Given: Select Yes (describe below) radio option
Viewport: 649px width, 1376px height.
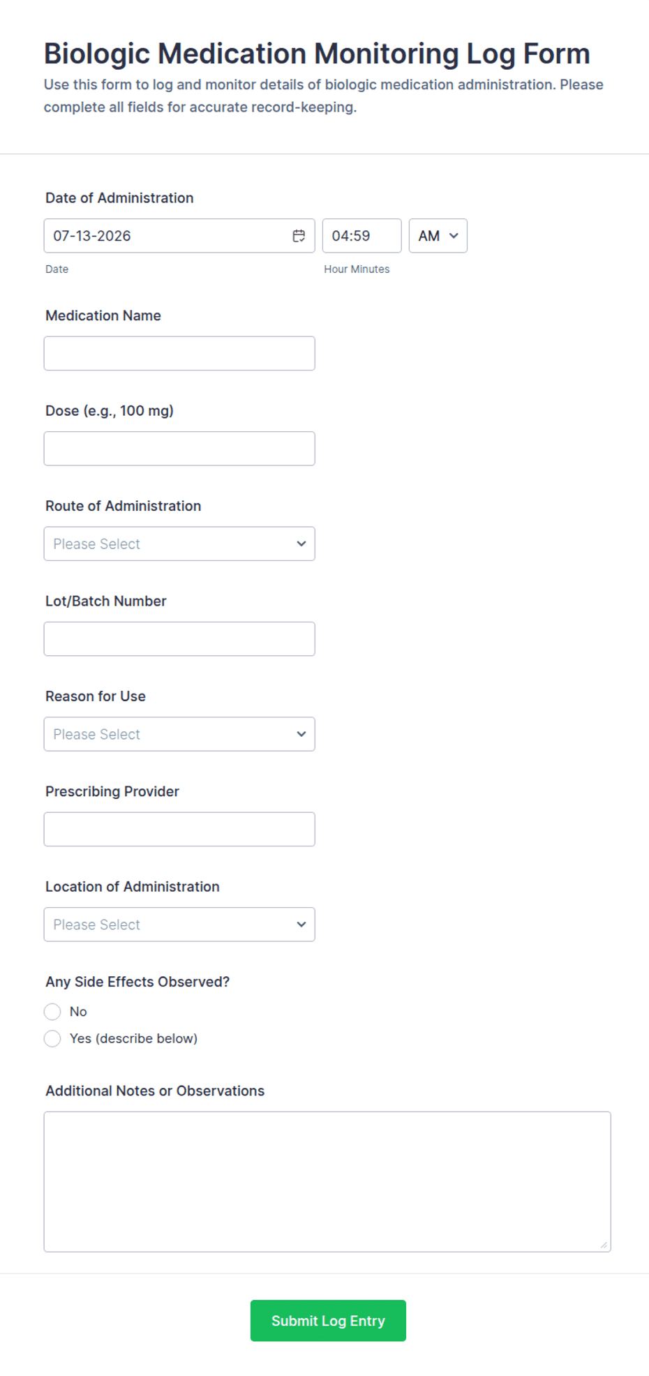Looking at the screenshot, I should 52,1038.
